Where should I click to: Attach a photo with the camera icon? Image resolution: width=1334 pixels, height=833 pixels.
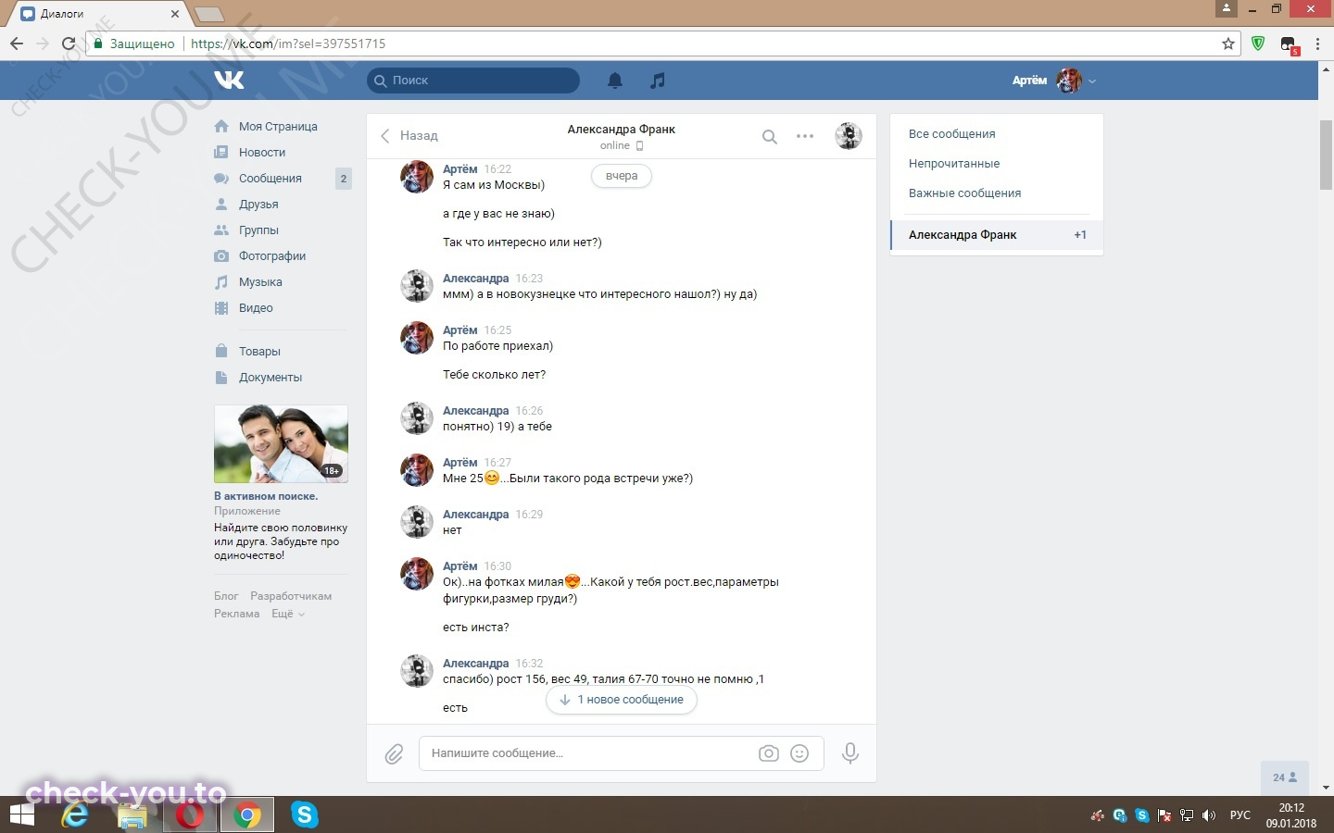(x=769, y=753)
